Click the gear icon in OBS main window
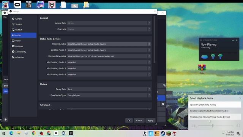The width and height of the screenshot is (243, 137). click(x=163, y=104)
